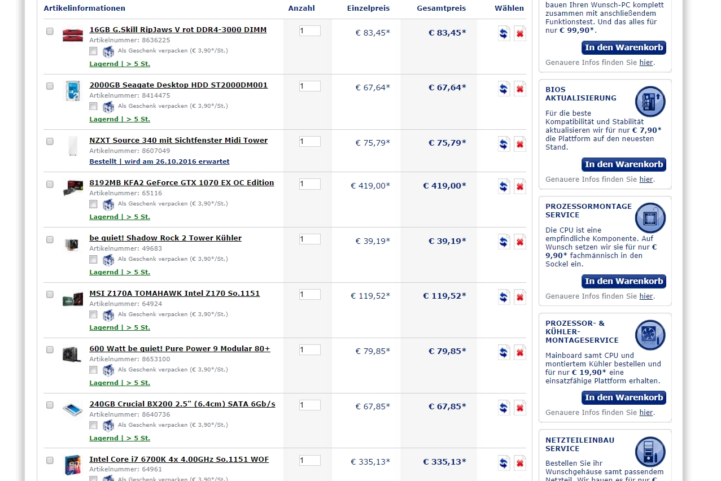
Task: Select the Shadow Rock 2 row checkbox
Action: (x=50, y=239)
